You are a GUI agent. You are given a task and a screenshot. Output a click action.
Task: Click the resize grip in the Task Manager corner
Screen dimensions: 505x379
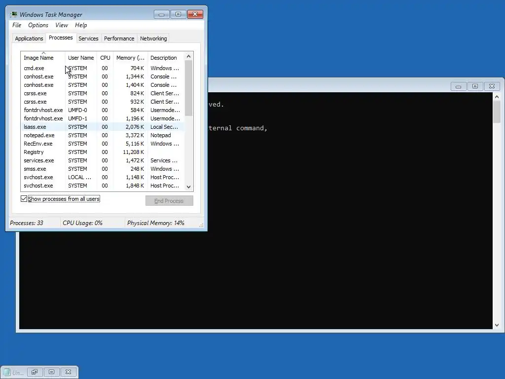(x=201, y=225)
